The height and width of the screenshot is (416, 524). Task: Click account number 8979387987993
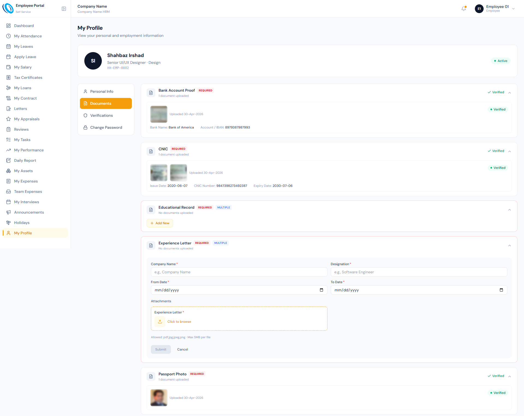(x=237, y=127)
